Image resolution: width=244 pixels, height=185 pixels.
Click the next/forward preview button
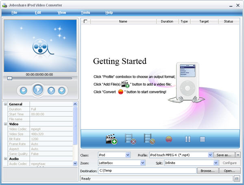point(62,90)
